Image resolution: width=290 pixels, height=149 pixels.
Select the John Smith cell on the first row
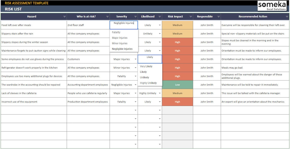(x=207, y=25)
